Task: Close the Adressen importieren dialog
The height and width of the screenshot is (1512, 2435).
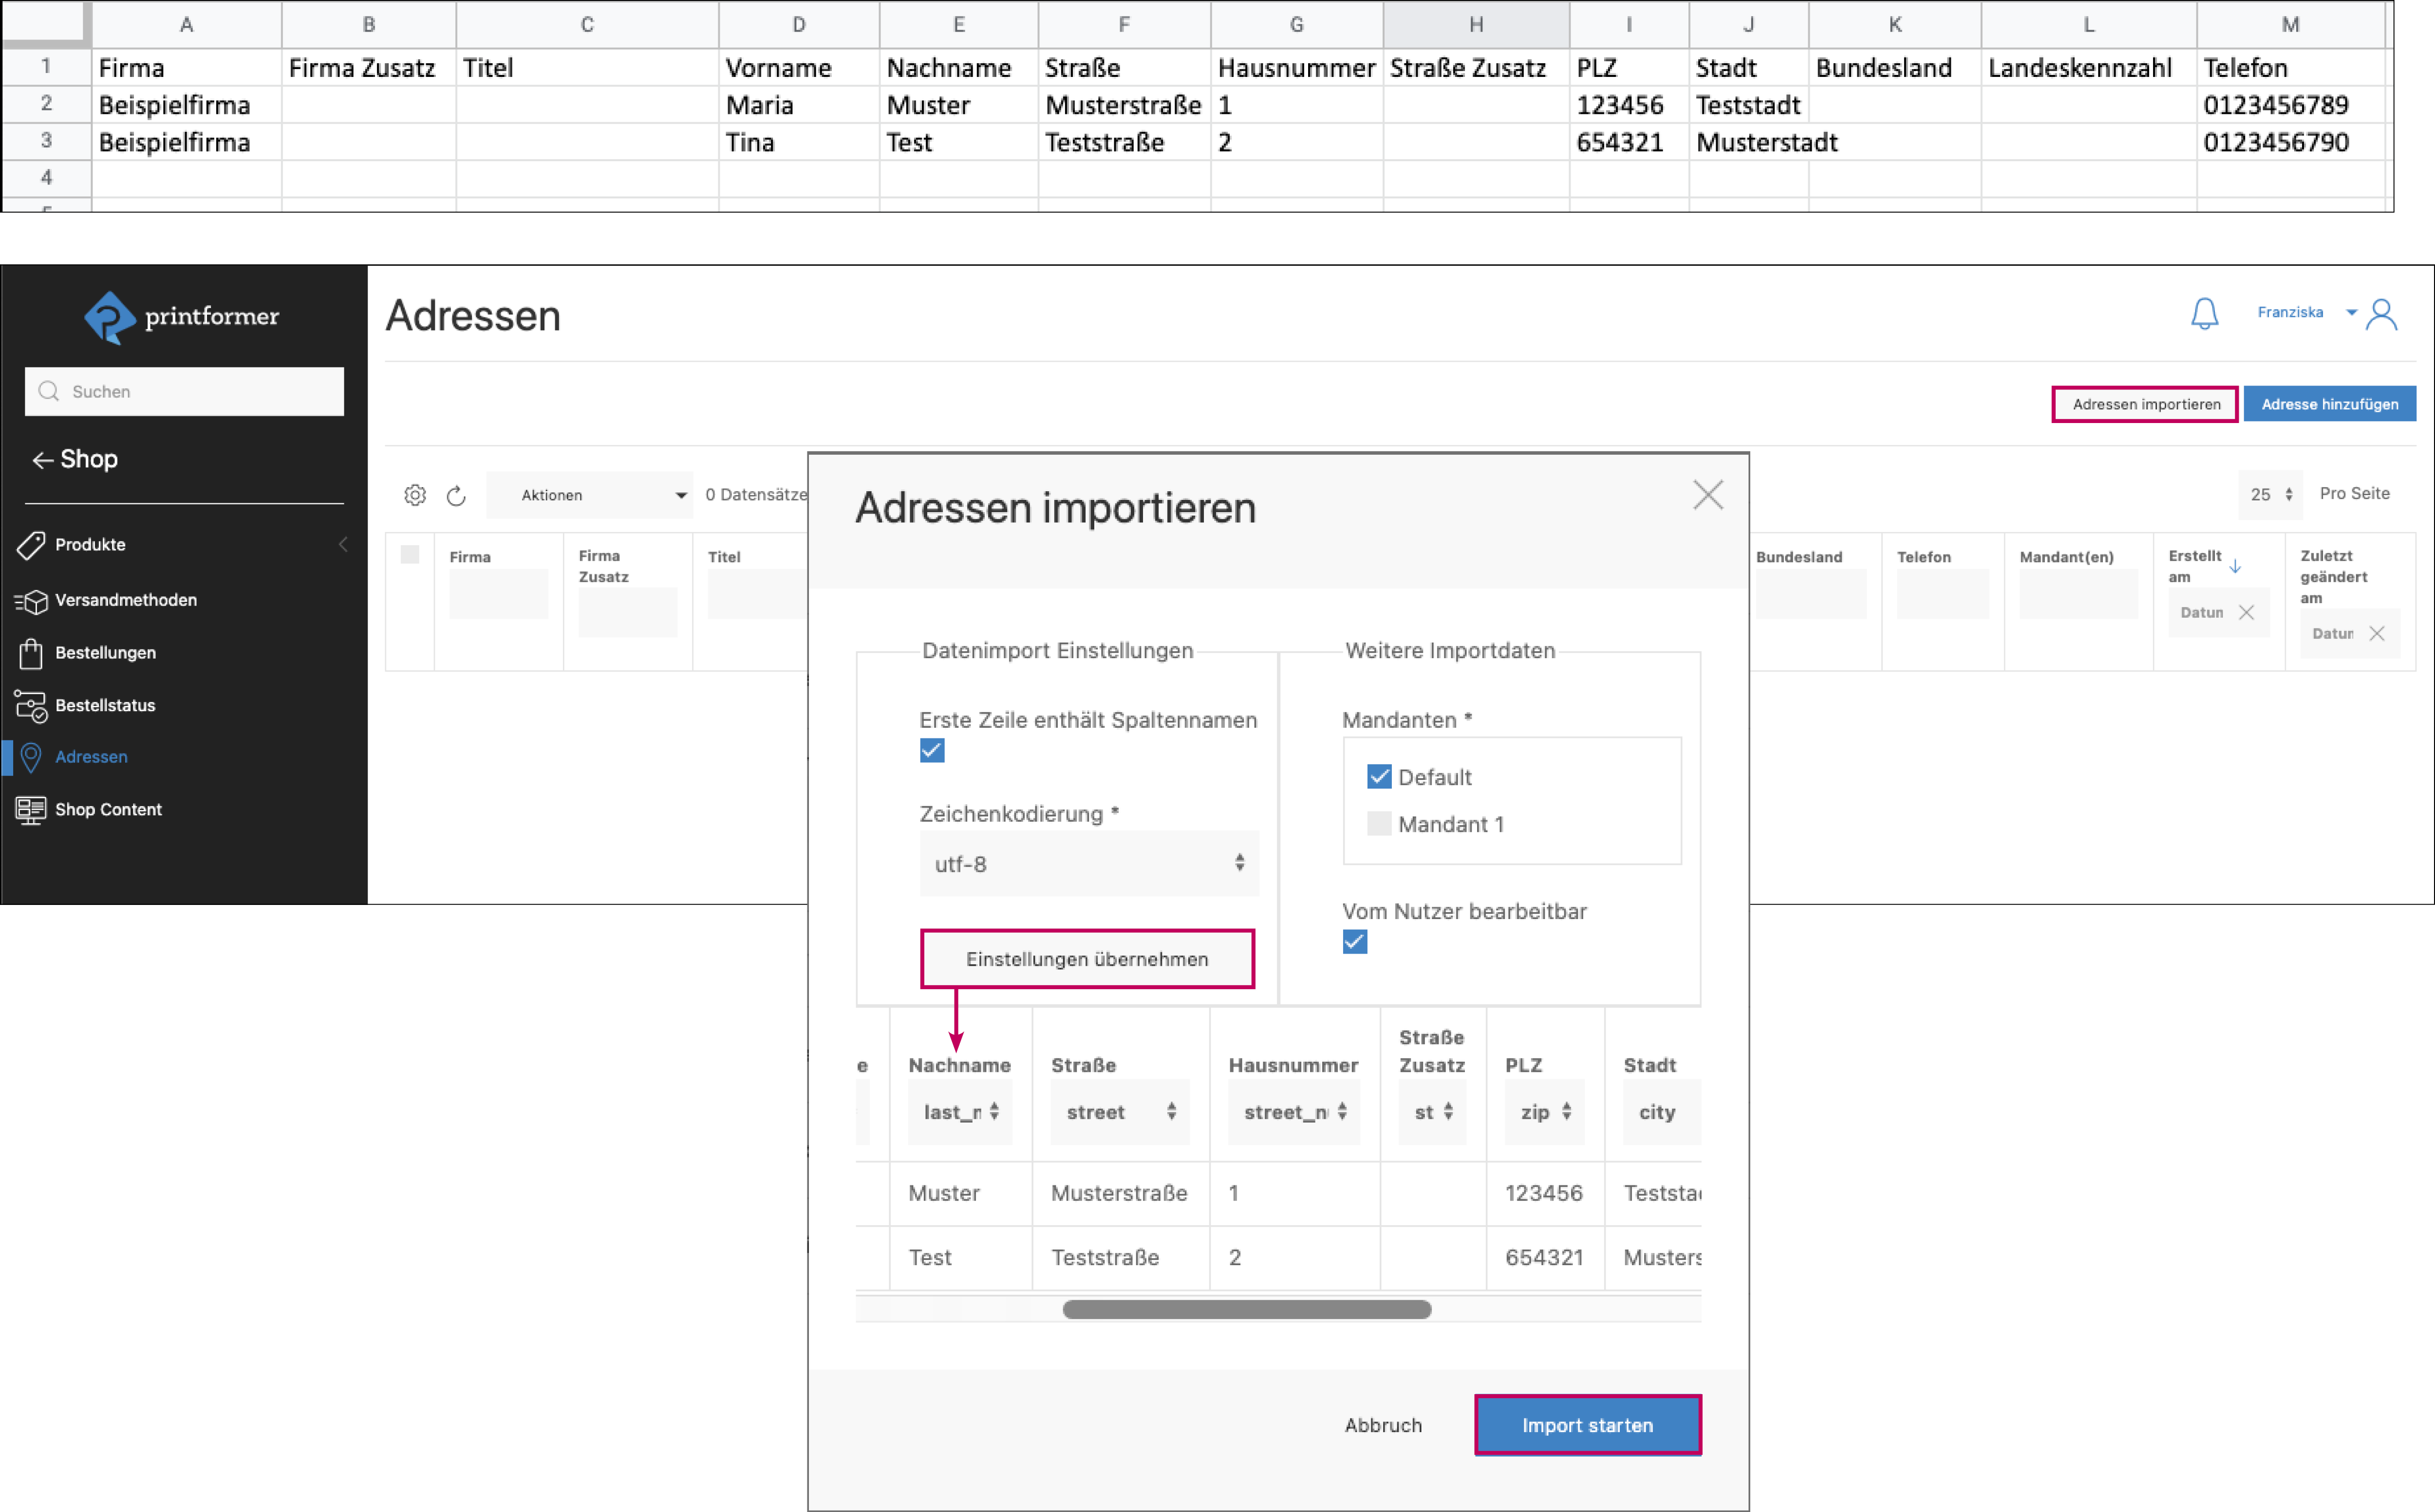Action: click(1708, 495)
